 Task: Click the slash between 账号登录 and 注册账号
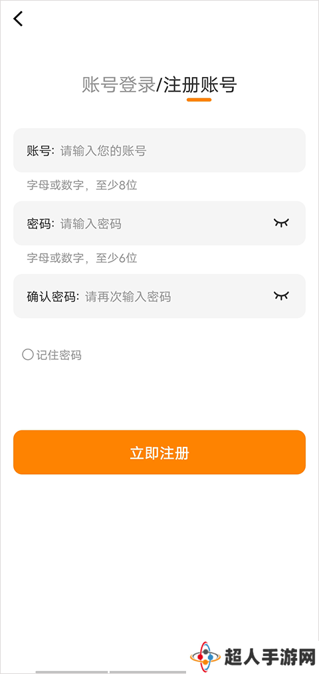(159, 85)
